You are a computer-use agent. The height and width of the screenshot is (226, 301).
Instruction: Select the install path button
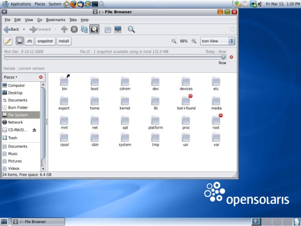[64, 41]
